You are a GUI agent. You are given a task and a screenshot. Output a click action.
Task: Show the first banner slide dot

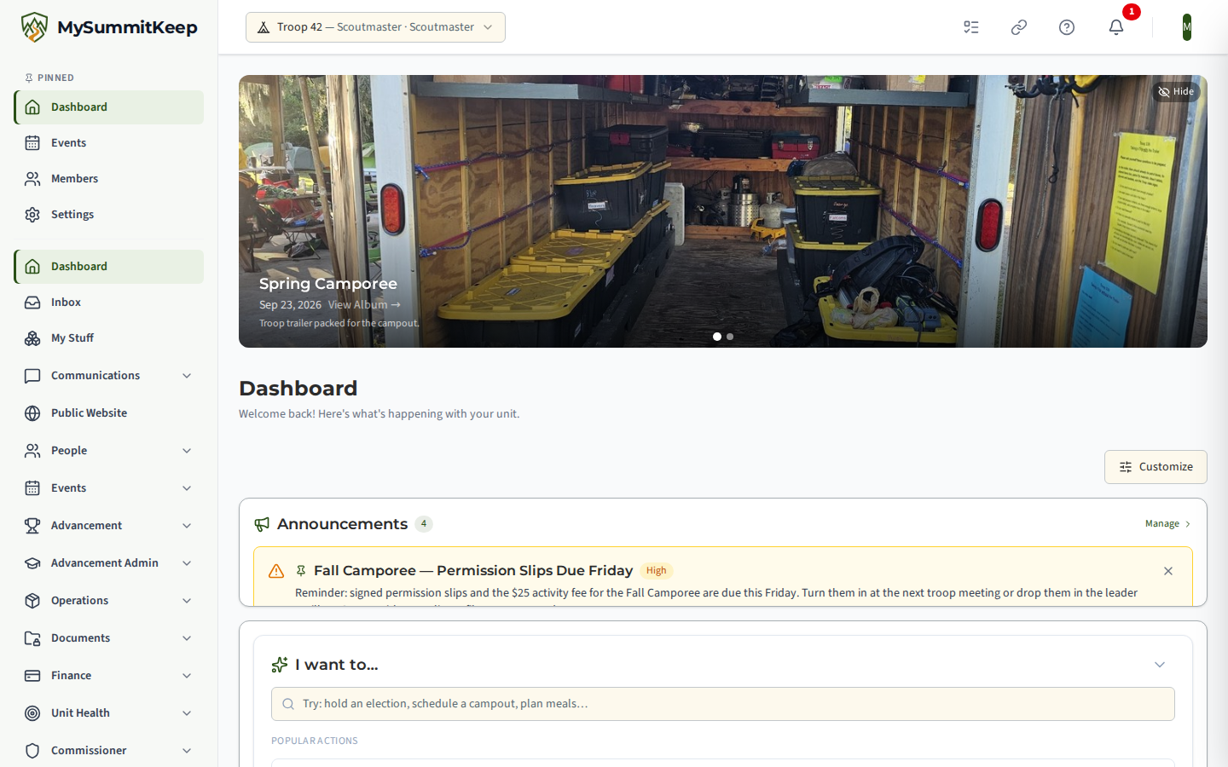pyautogui.click(x=717, y=337)
